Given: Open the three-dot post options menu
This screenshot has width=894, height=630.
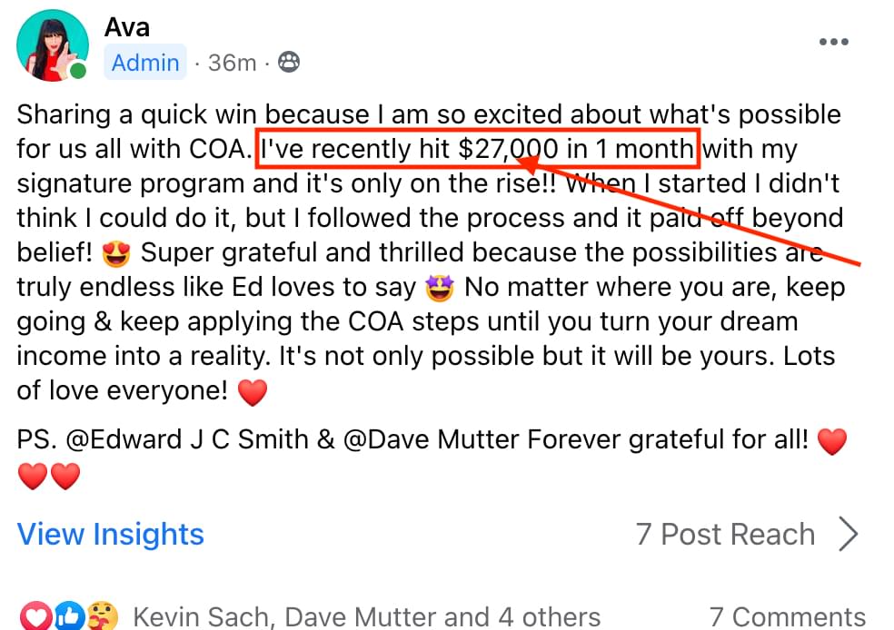Looking at the screenshot, I should pos(833,42).
